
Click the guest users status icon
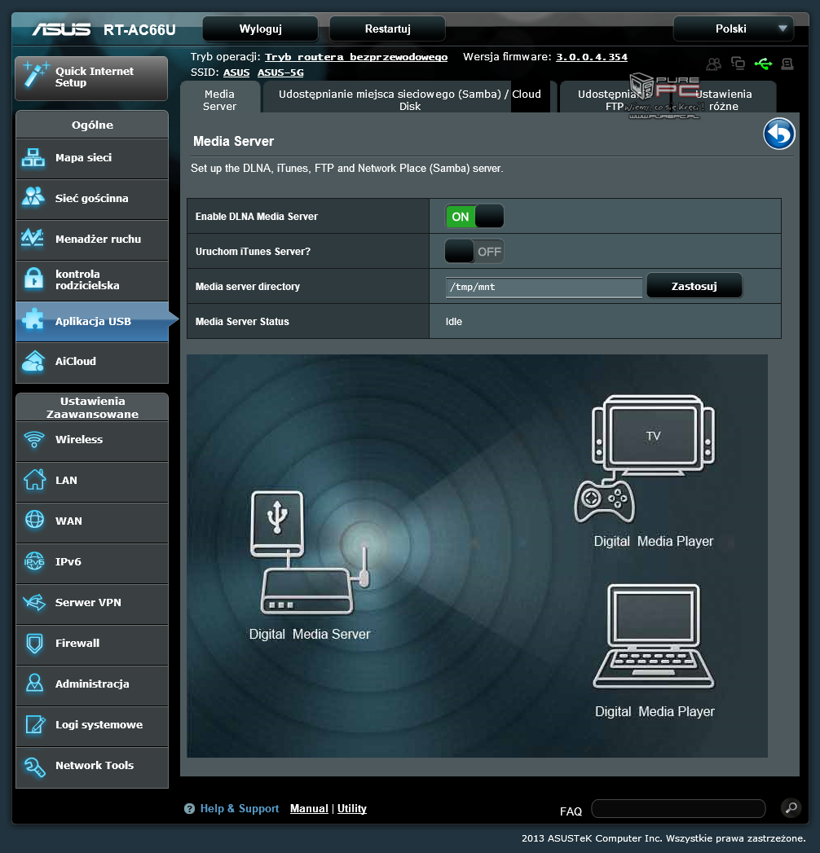(714, 64)
